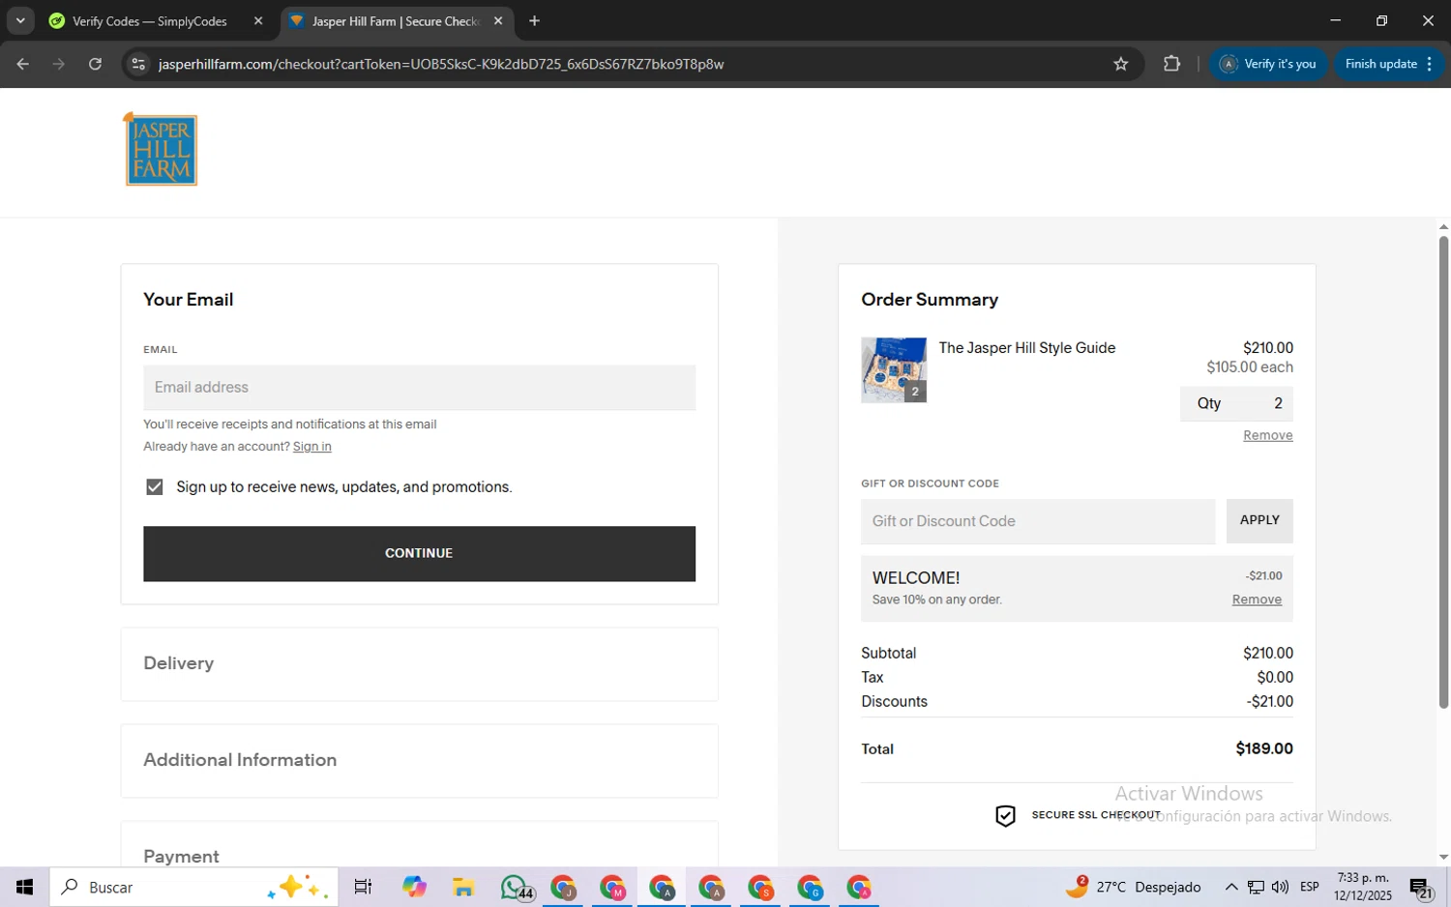The width and height of the screenshot is (1451, 907).
Task: Click the $105.00 each price text
Action: 1250,367
